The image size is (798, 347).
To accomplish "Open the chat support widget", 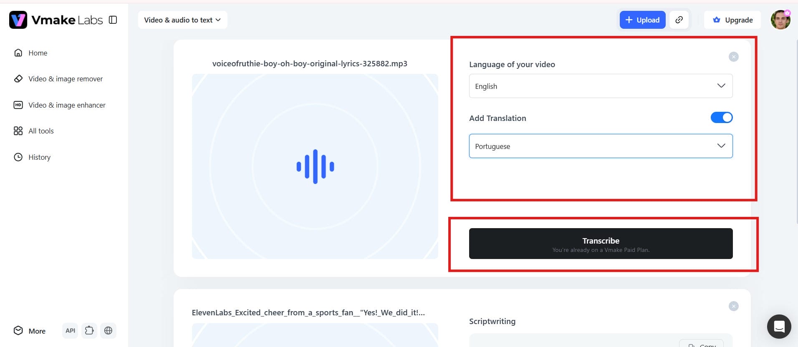I will point(779,326).
